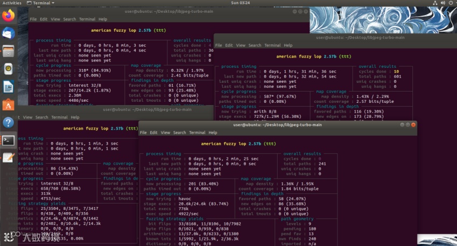
Task: Select the Terminal icon in the dock
Action: click(9, 140)
